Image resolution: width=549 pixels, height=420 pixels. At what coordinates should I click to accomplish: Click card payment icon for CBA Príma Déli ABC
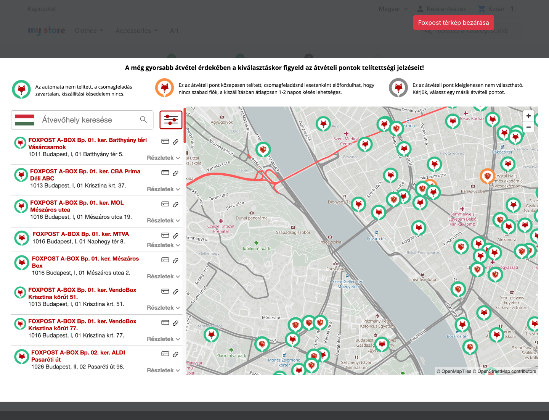click(x=165, y=173)
